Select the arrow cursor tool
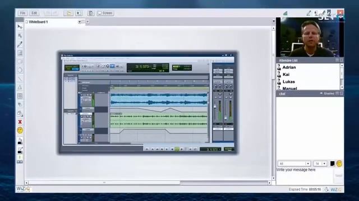 point(20,36)
